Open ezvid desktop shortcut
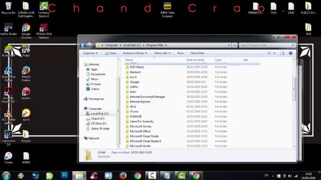Image resolution: width=321 pixels, height=180 pixels. [26, 115]
